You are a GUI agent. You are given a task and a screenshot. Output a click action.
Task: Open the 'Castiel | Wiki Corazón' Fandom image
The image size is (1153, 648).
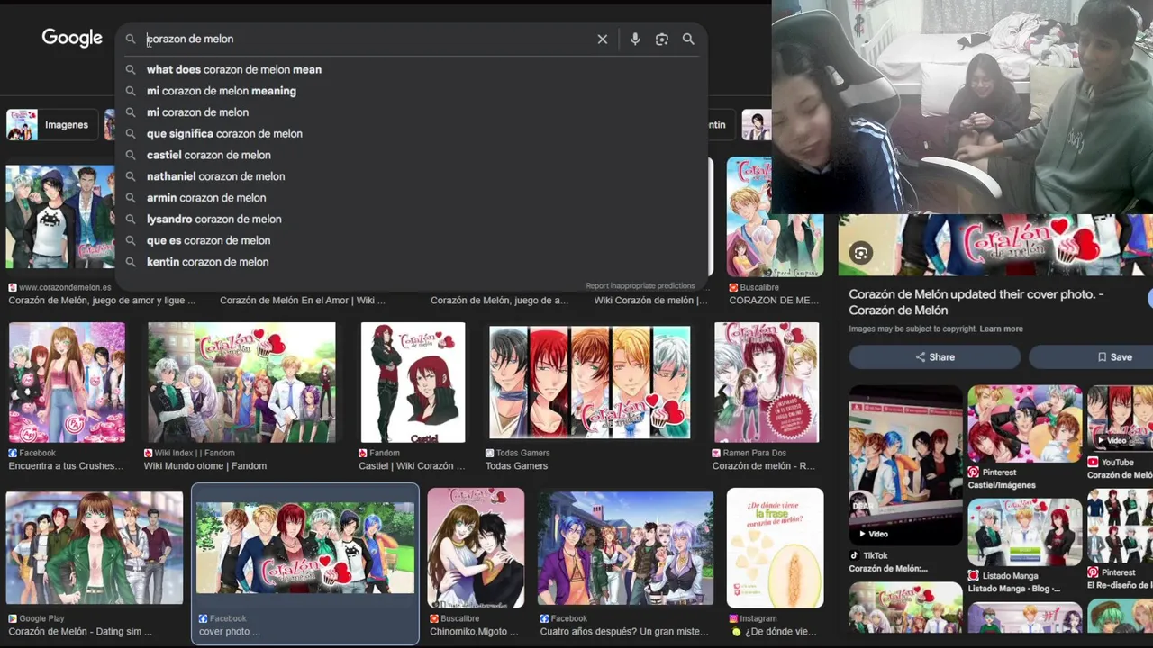point(413,382)
